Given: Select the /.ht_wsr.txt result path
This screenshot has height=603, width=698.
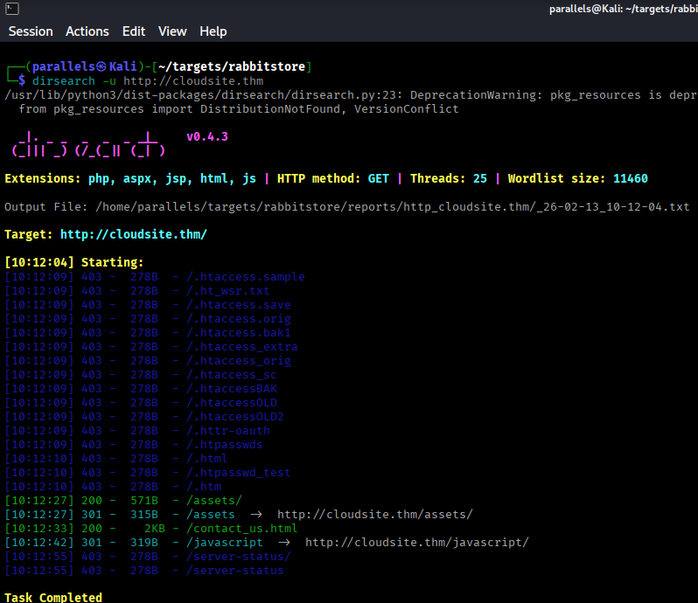Looking at the screenshot, I should point(228,291).
